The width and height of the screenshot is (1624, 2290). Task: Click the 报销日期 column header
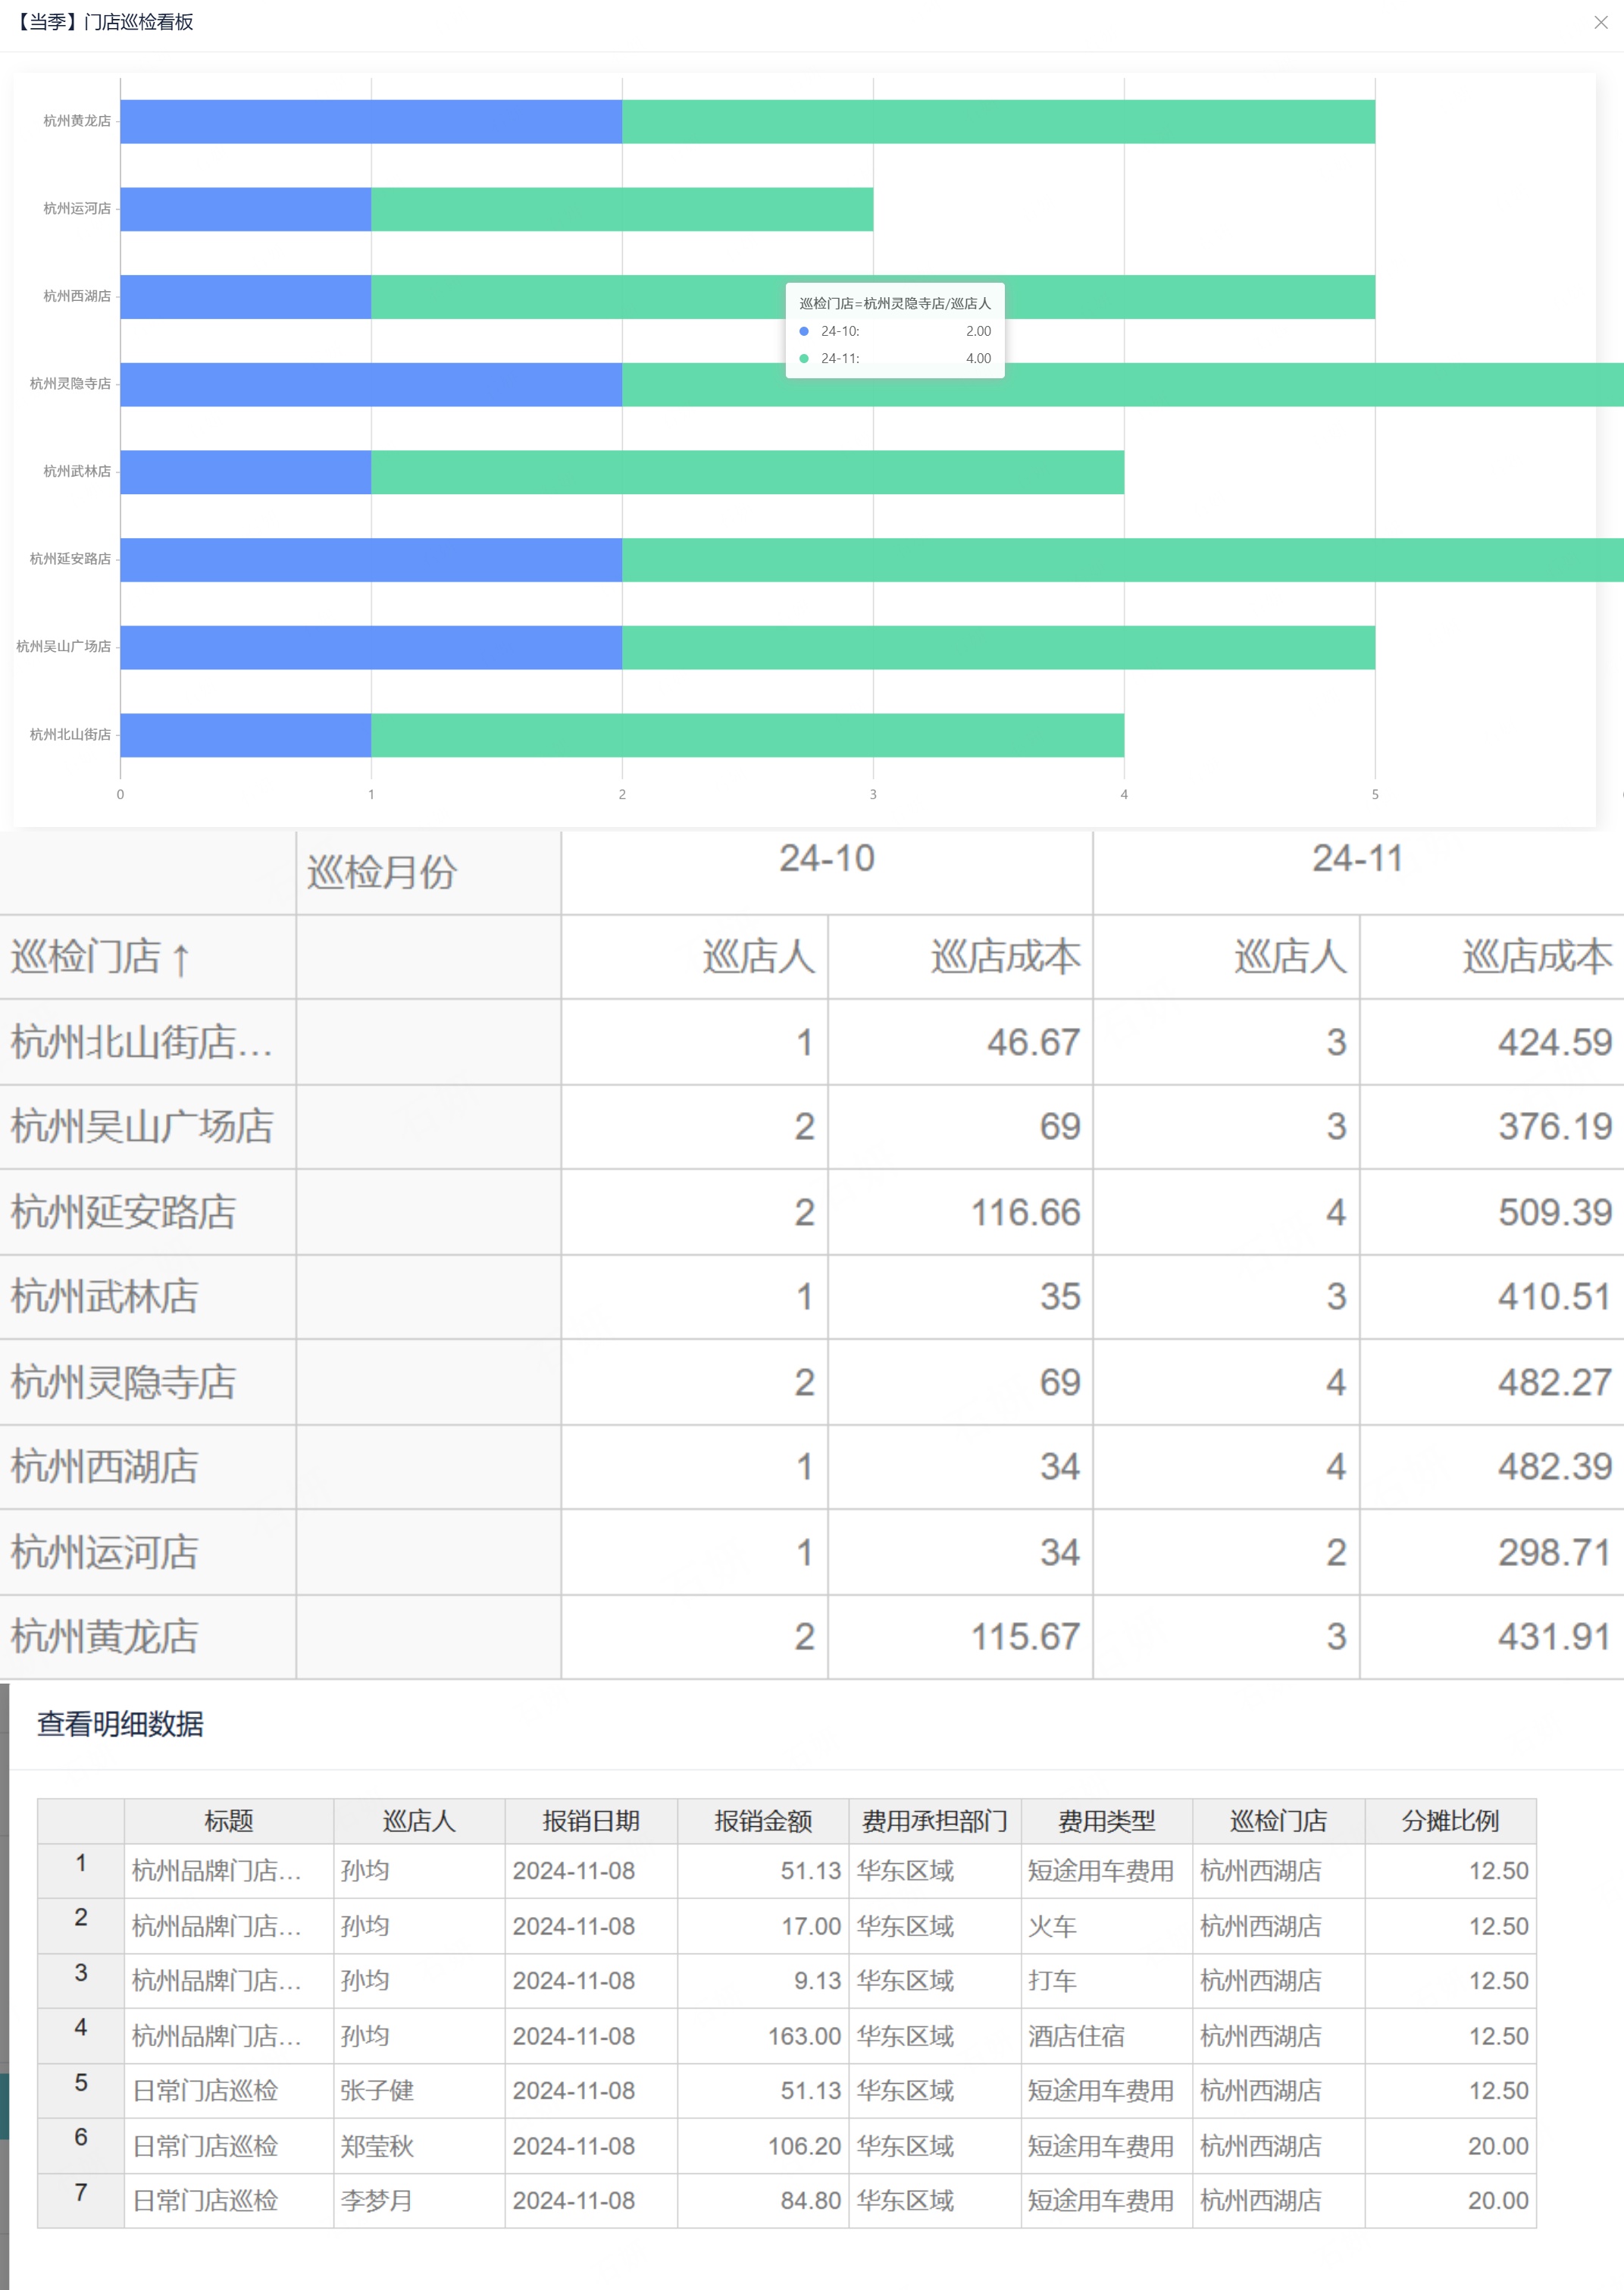591,1821
